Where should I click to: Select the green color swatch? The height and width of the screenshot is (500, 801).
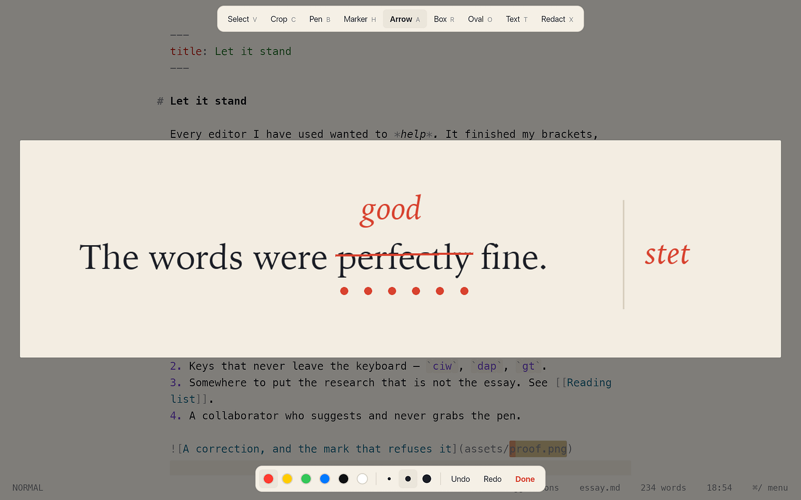click(x=306, y=479)
